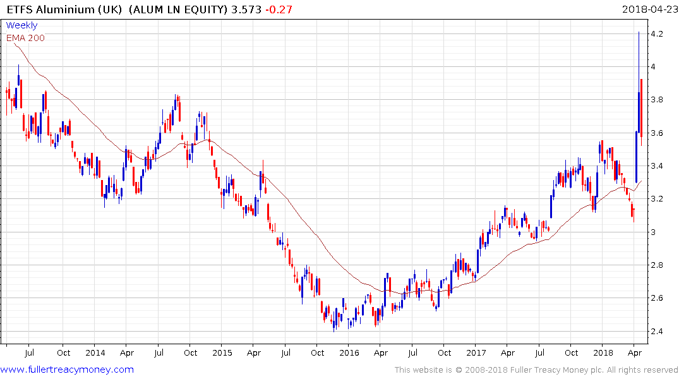Screen dimensions: 679x379
Task: Click the 4.2 price axis label
Action: tap(657, 33)
